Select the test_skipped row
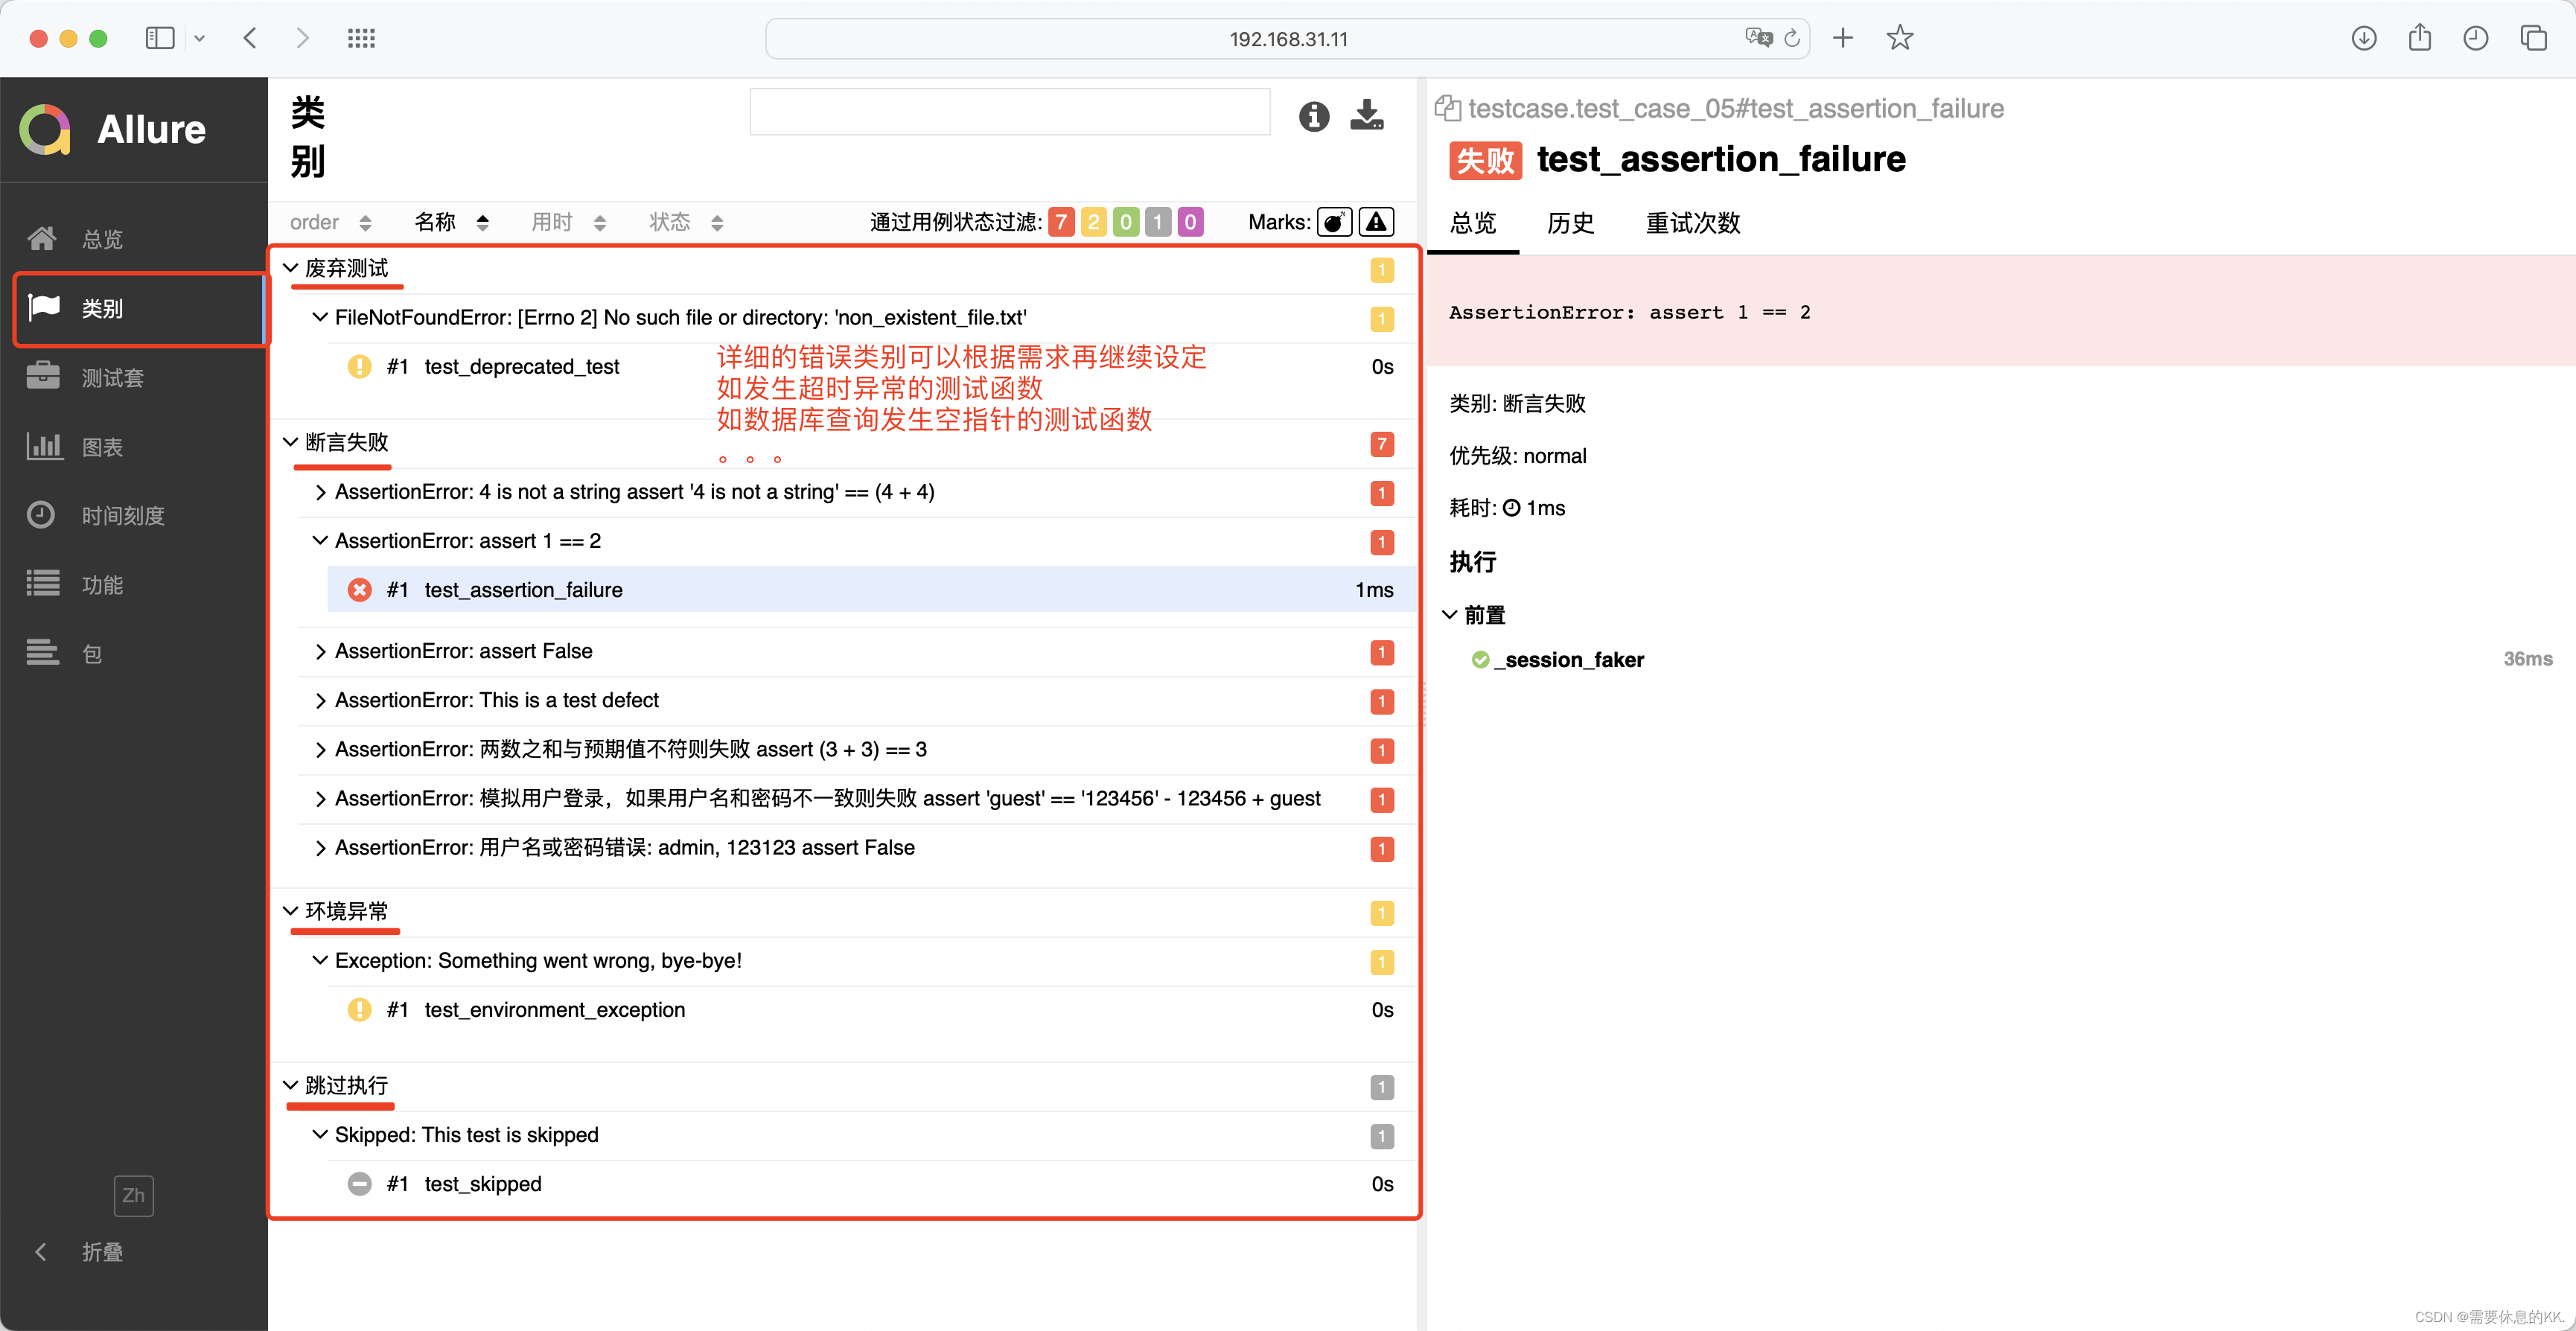The width and height of the screenshot is (2576, 1331). pyautogui.click(x=870, y=1184)
